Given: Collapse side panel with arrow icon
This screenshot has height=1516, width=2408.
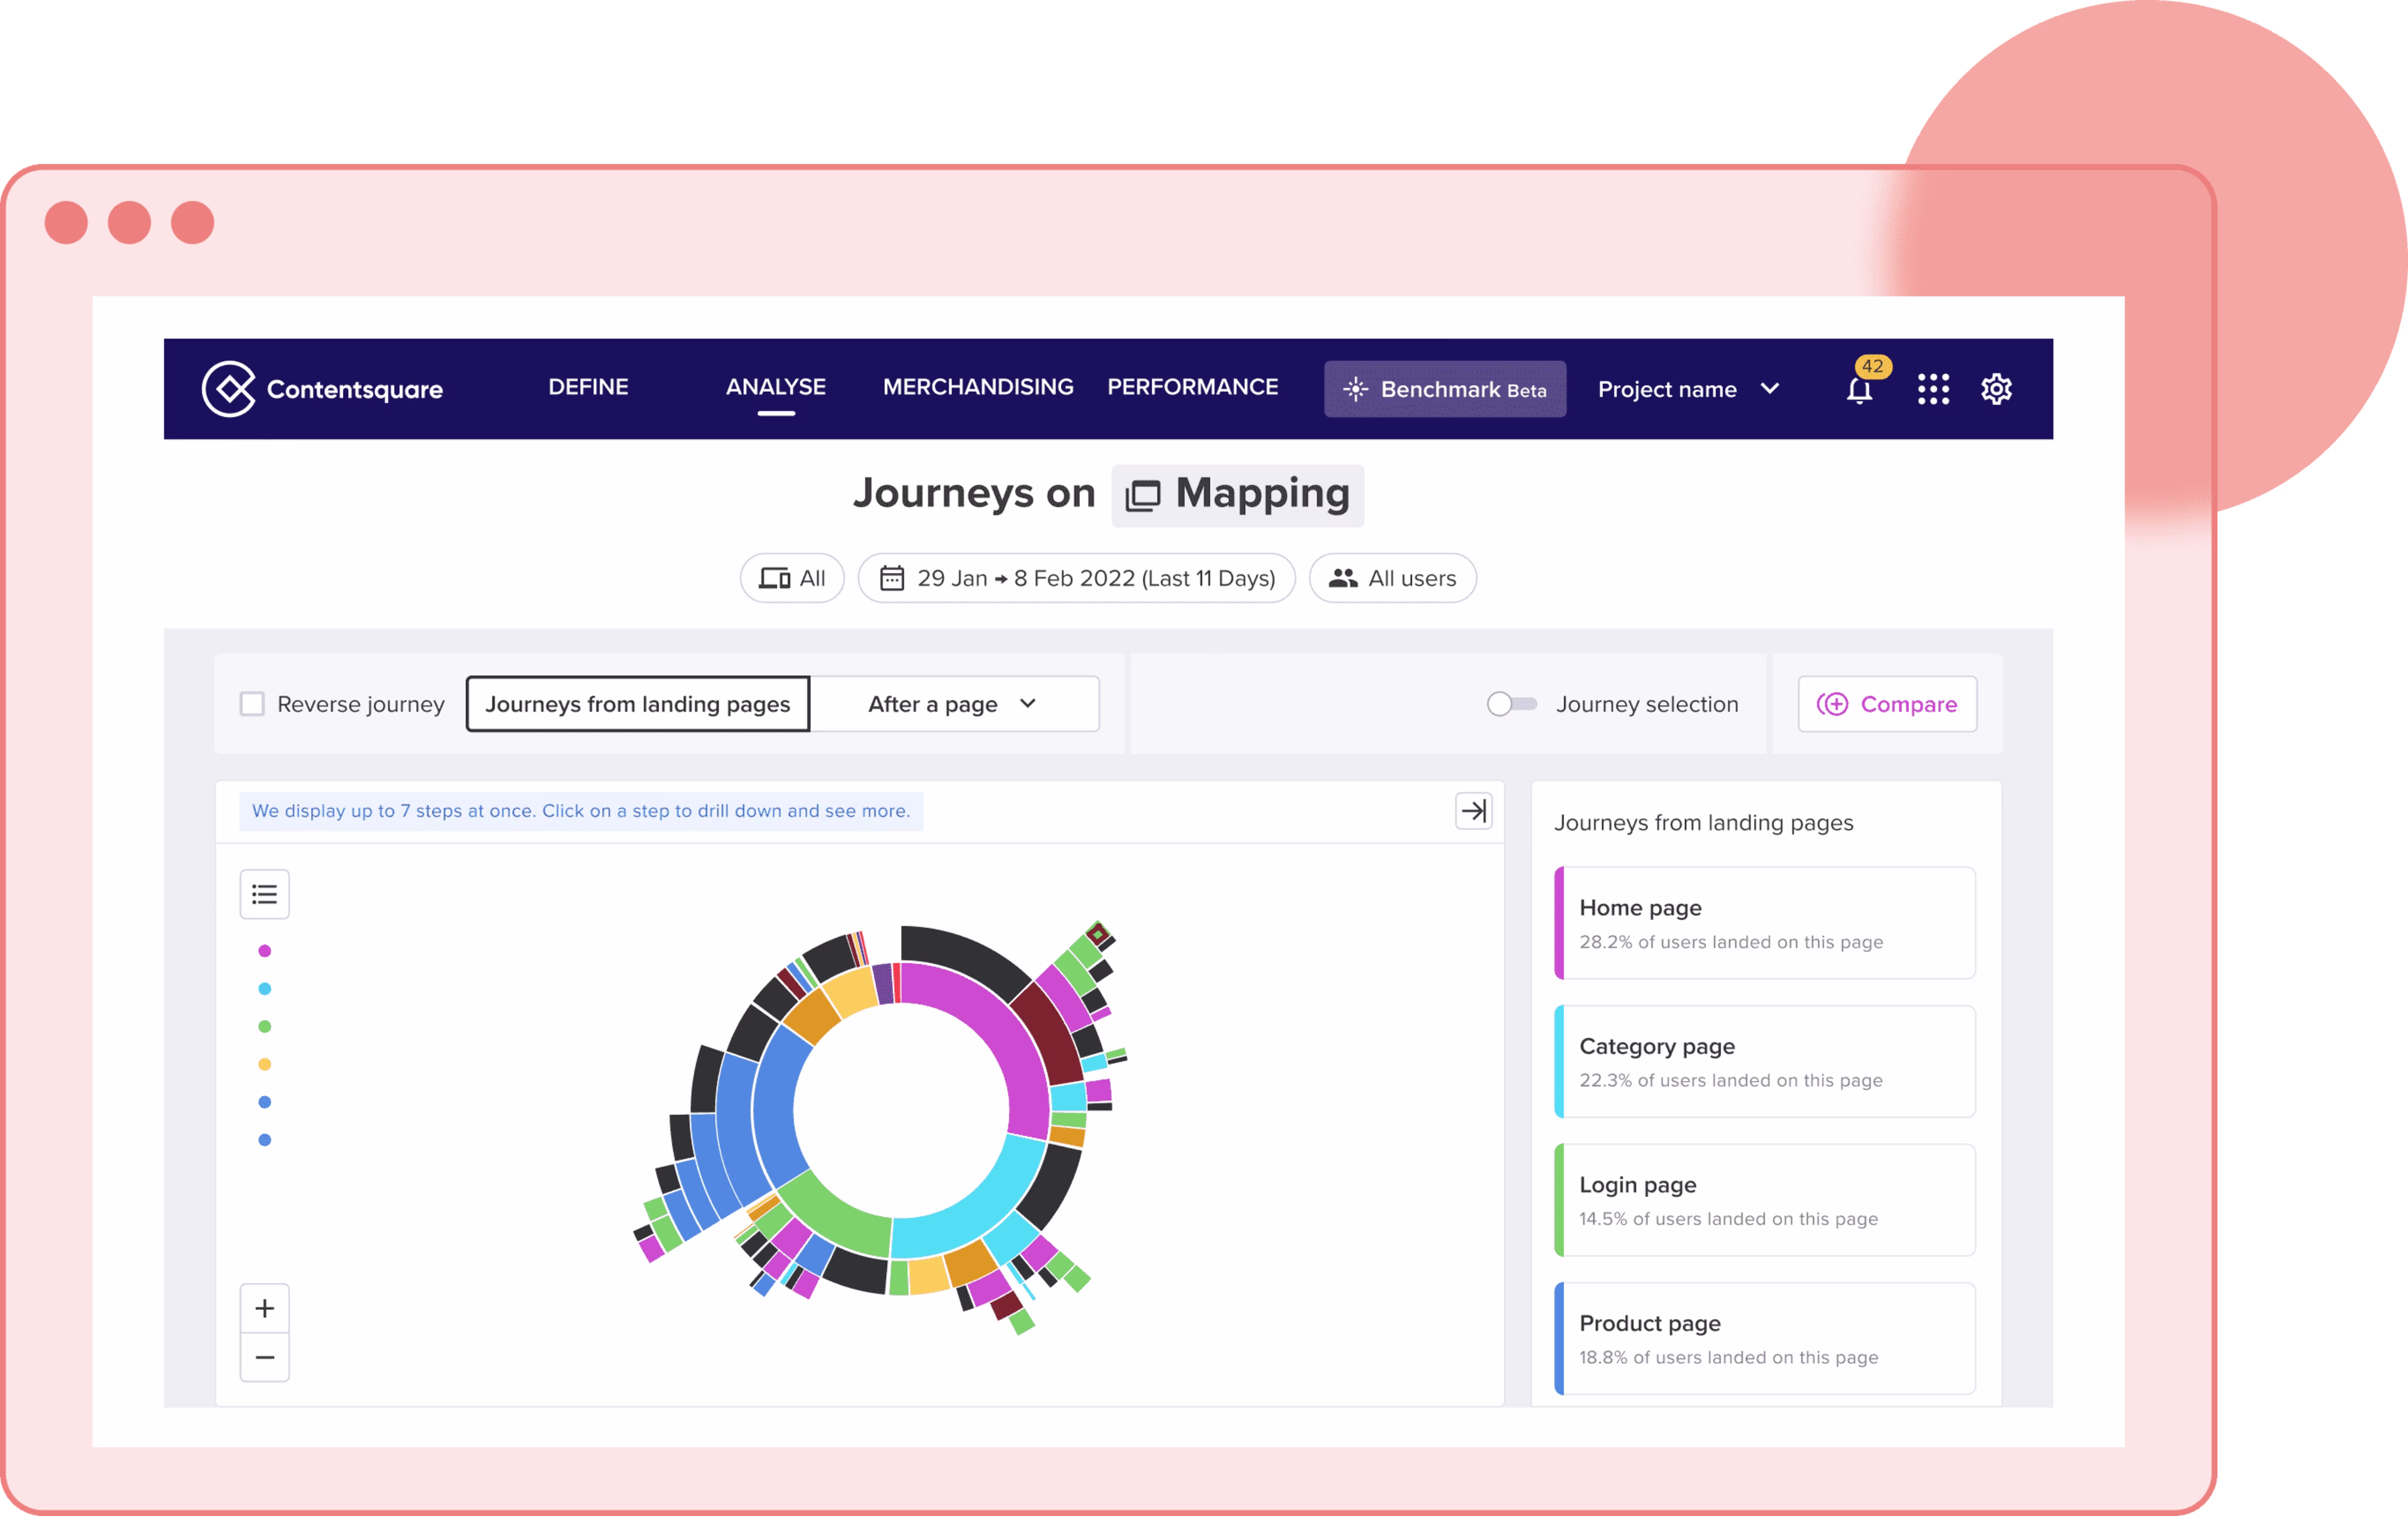Looking at the screenshot, I should [x=1473, y=811].
